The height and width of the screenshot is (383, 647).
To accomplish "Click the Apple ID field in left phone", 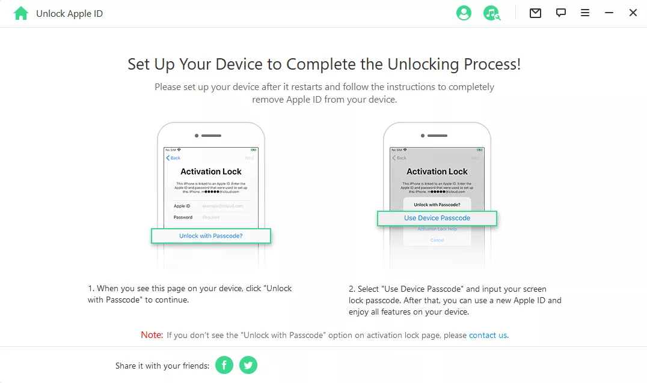I will point(211,206).
